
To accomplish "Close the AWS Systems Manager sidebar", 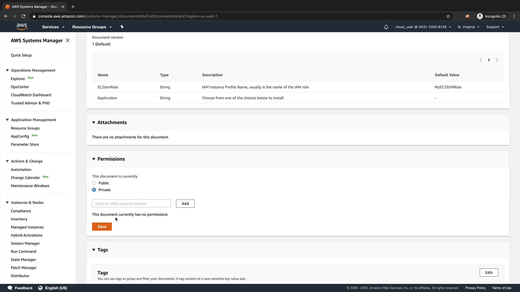I will 68,40.
